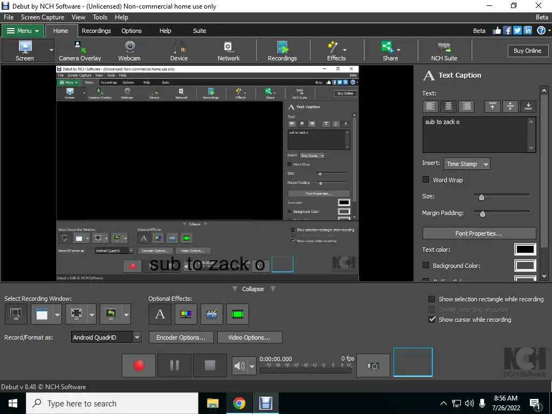Image resolution: width=552 pixels, height=414 pixels.
Task: Open the Color Effects icon
Action: 186,314
